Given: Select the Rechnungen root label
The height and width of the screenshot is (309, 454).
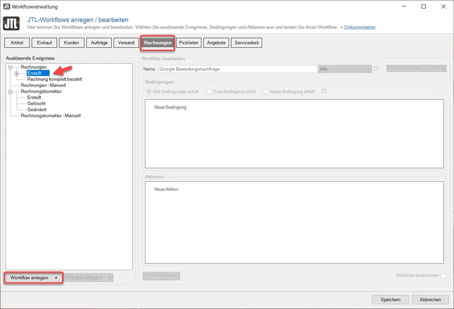Looking at the screenshot, I should 33,67.
